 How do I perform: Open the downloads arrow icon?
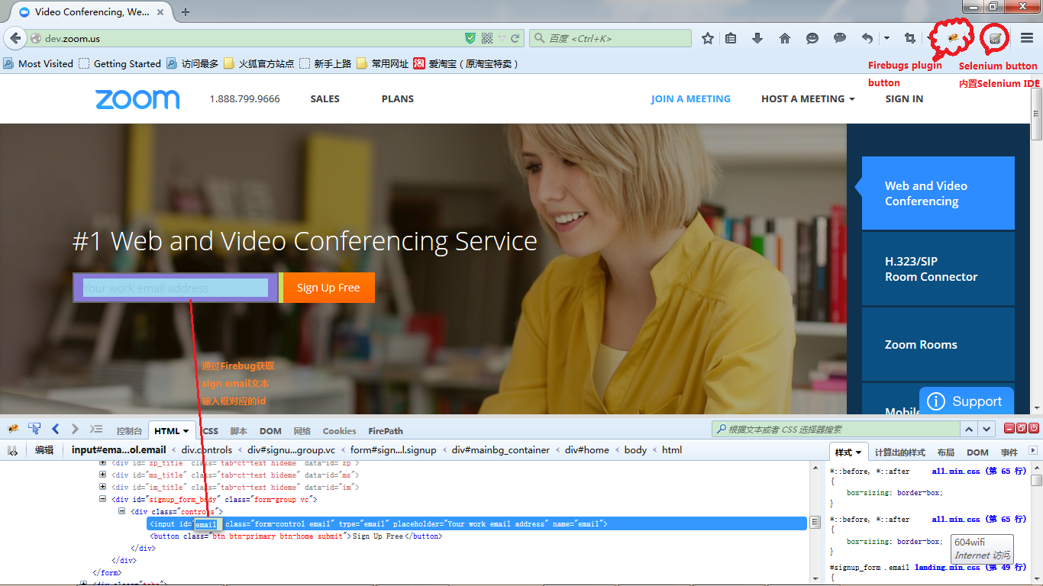[x=757, y=38]
